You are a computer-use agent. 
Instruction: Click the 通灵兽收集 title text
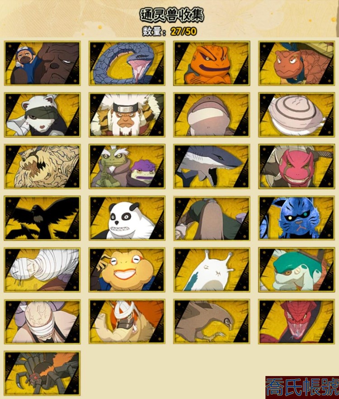pos(172,15)
